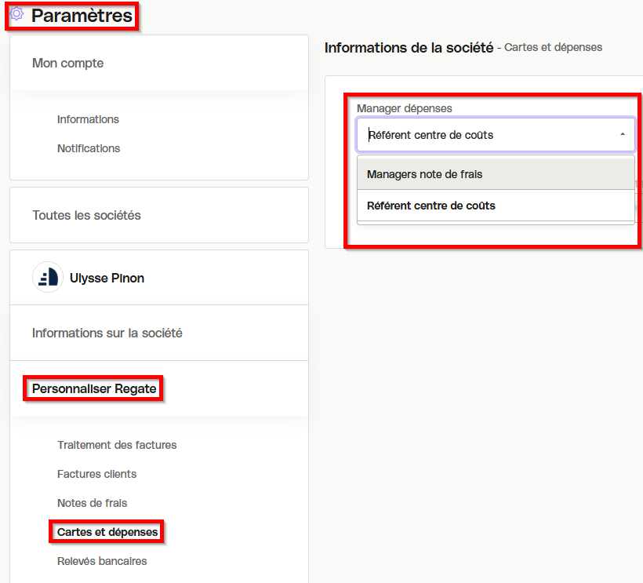Open Informations sur la société
This screenshot has width=643, height=583.
coord(107,333)
